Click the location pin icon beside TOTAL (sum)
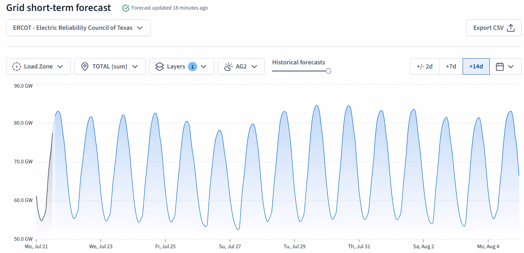Screen dimensions: 524x253 click(85, 66)
